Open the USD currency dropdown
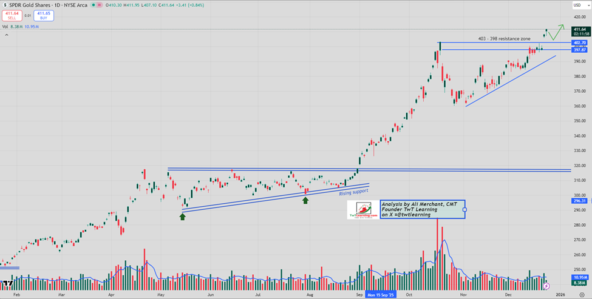Viewport: 592px width, 299px height. pyautogui.click(x=576, y=5)
